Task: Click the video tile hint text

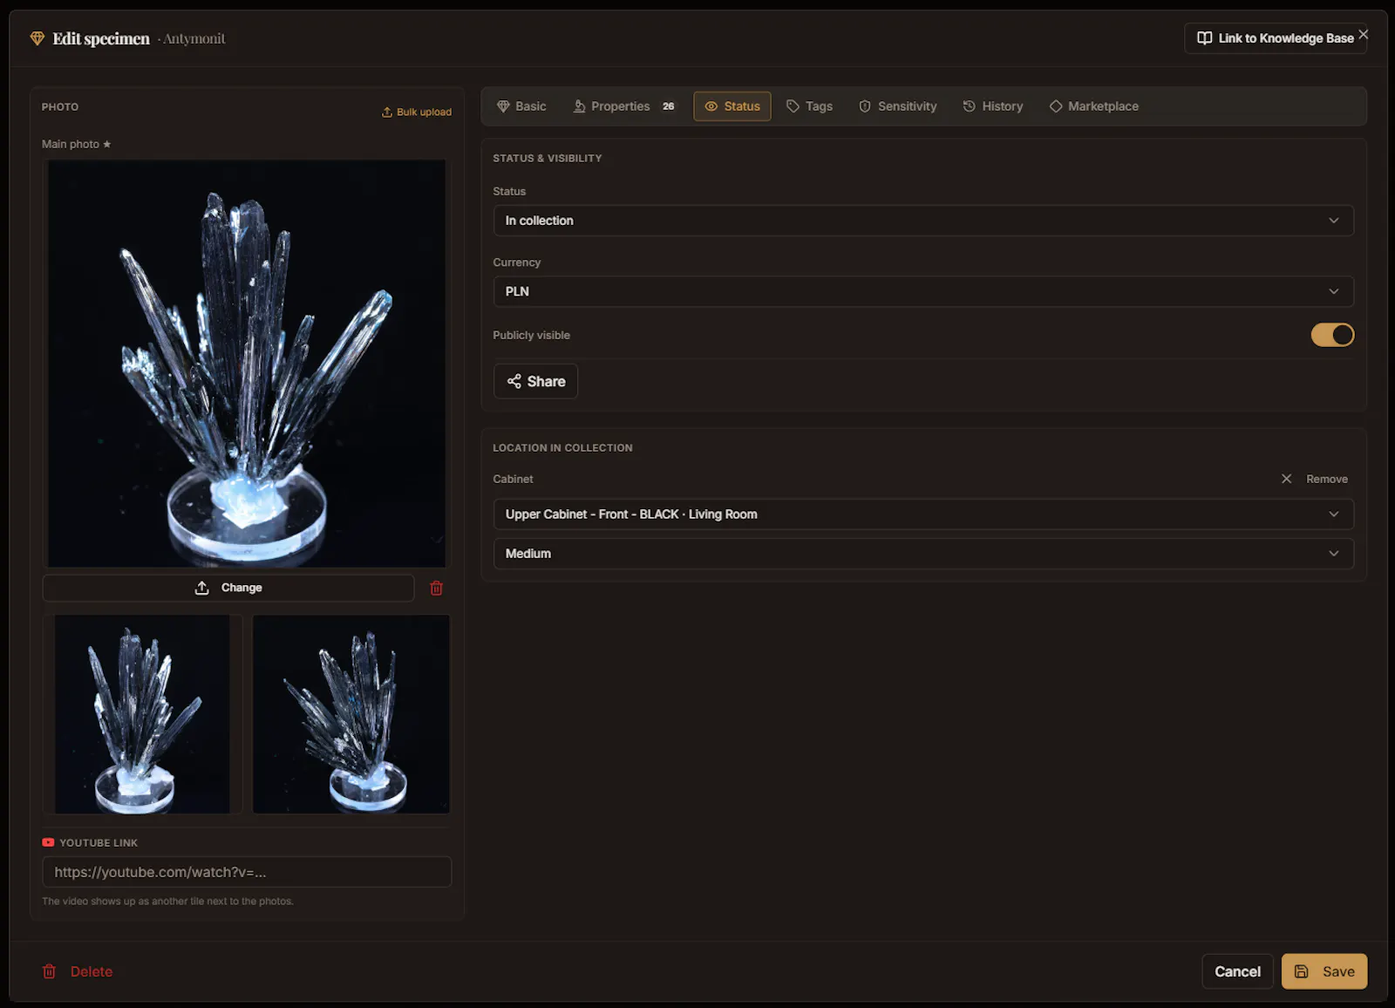Action: [167, 902]
